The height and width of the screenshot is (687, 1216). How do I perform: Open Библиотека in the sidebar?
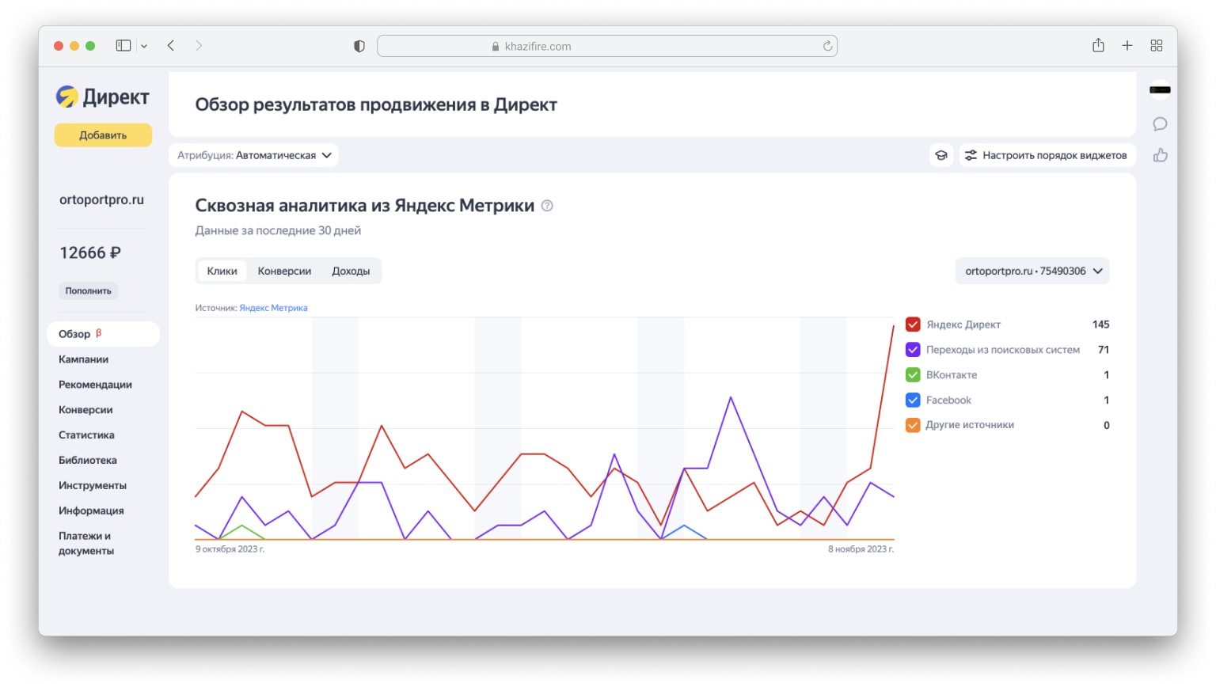pyautogui.click(x=88, y=461)
